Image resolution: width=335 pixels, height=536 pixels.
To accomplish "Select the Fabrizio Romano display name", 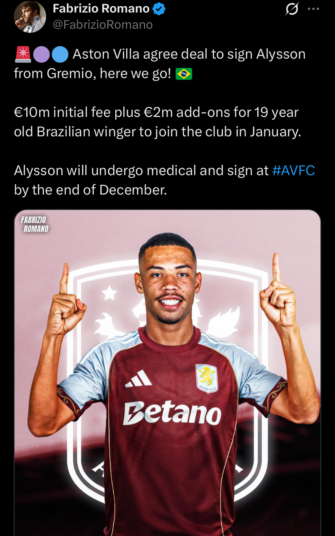I will (x=101, y=8).
